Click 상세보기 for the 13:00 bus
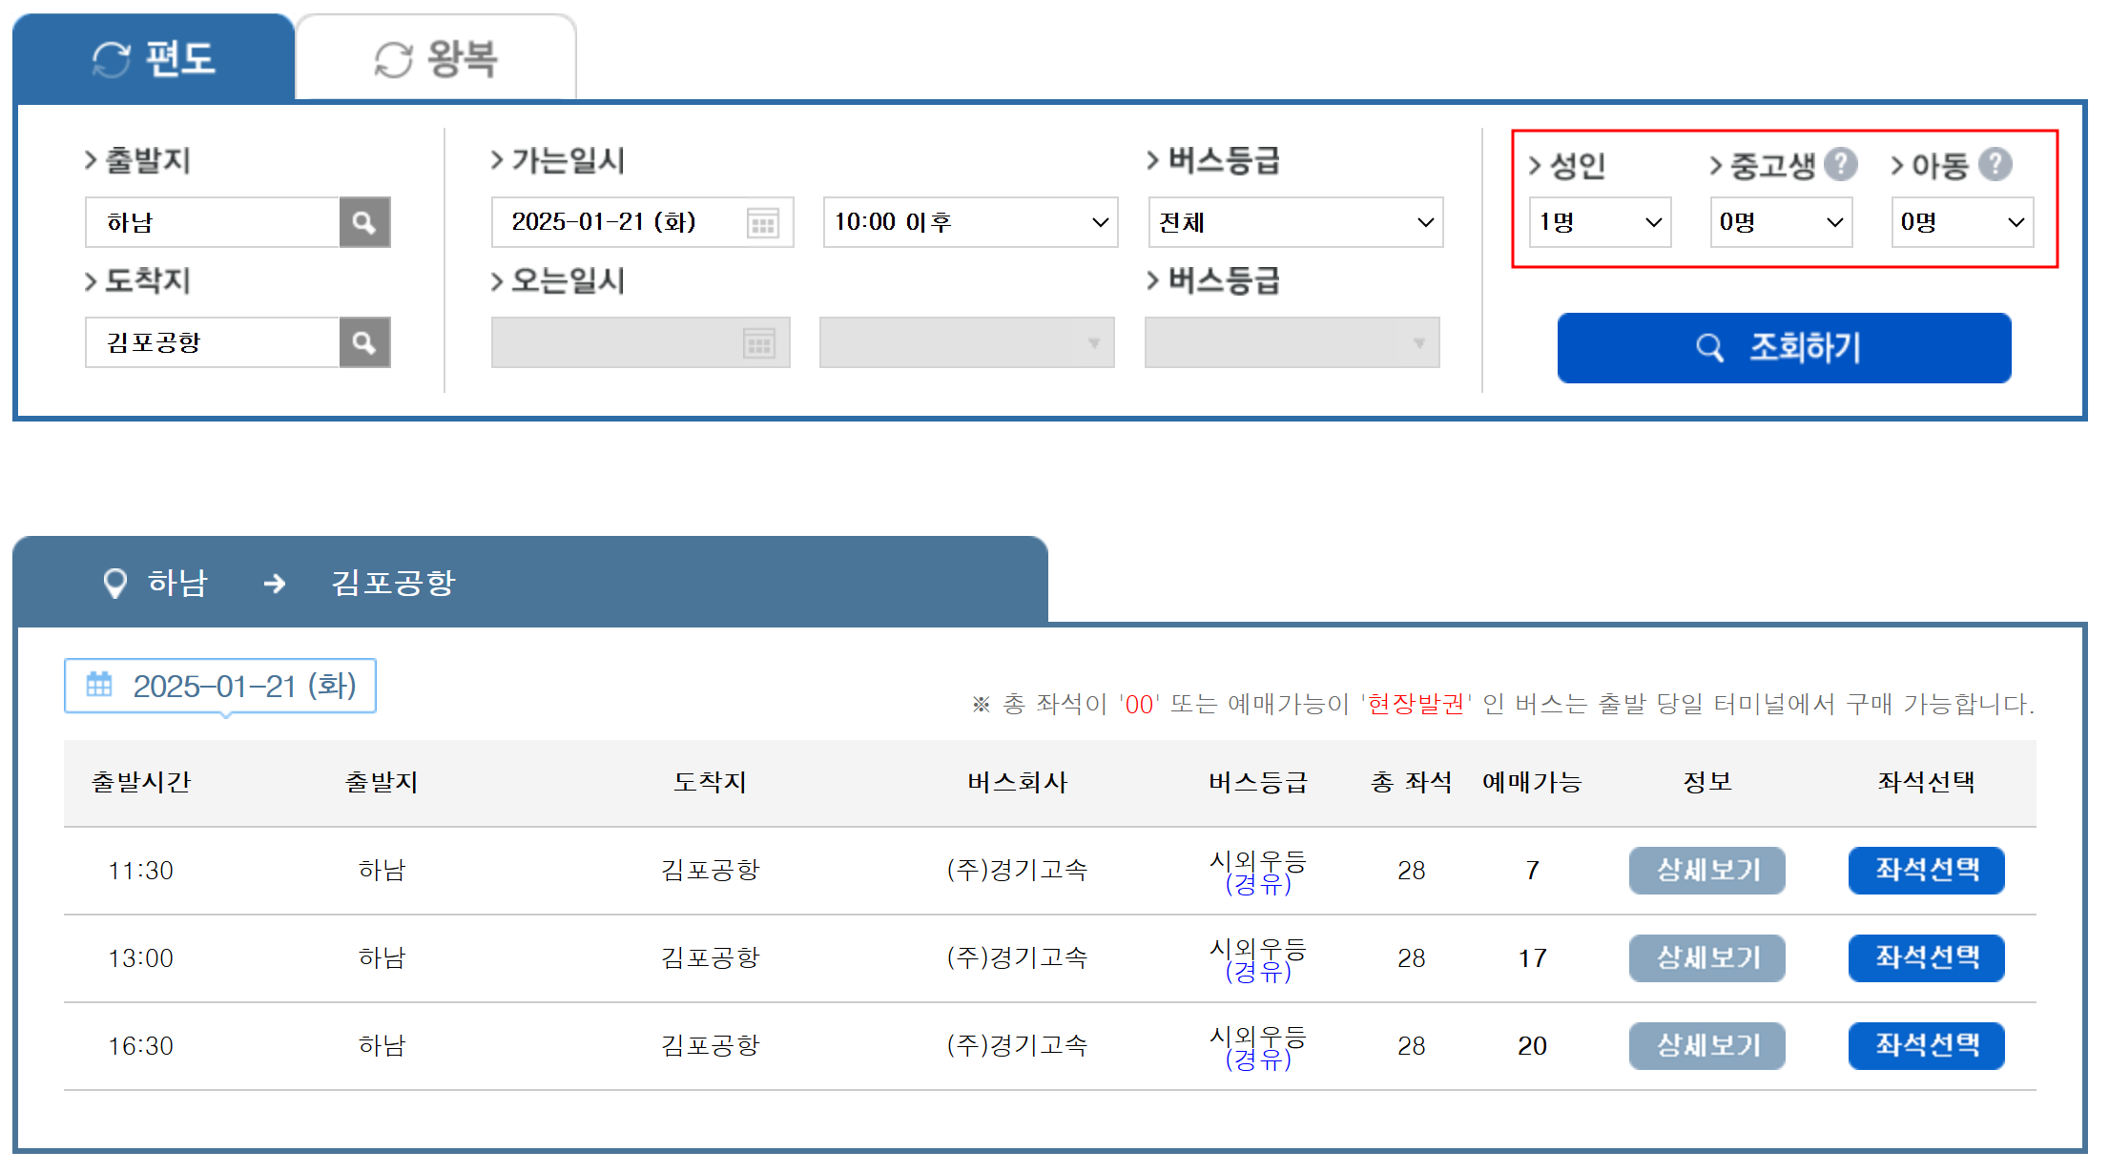Viewport: 2109px width, 1172px height. click(x=1706, y=957)
